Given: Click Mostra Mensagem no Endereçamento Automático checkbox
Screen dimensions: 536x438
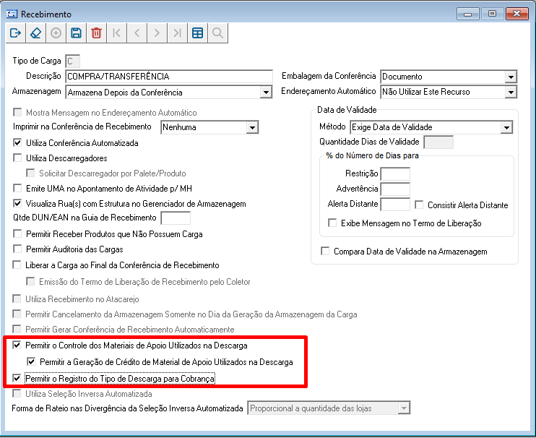Looking at the screenshot, I should (17, 112).
